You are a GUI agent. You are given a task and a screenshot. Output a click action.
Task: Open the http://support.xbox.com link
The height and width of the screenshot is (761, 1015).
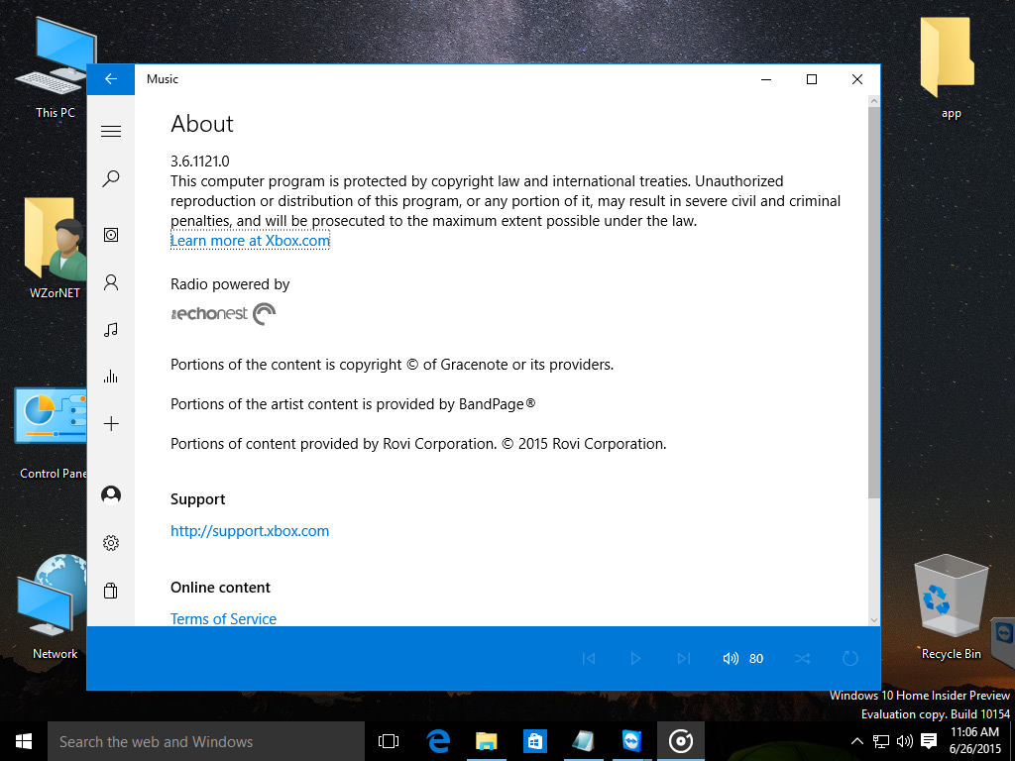[x=250, y=531]
